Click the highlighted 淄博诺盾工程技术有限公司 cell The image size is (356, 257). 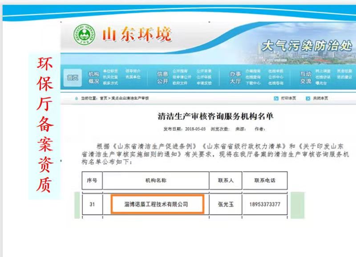tap(157, 204)
